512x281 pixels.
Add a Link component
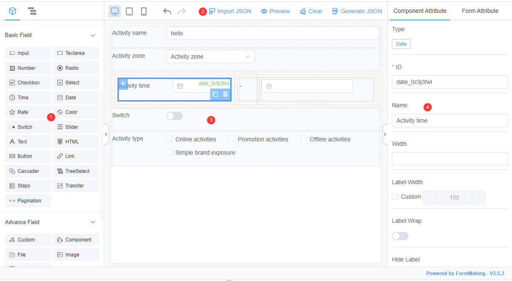coord(76,156)
